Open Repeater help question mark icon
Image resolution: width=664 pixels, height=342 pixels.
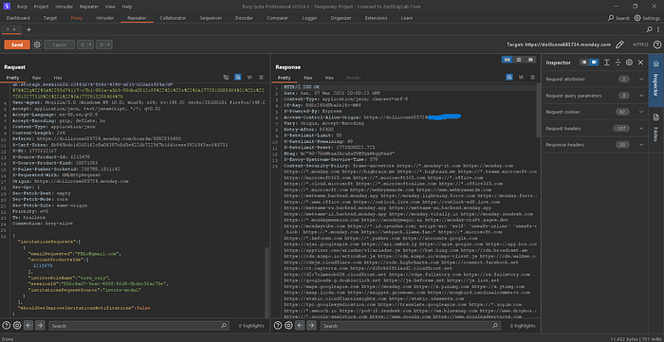(x=657, y=45)
